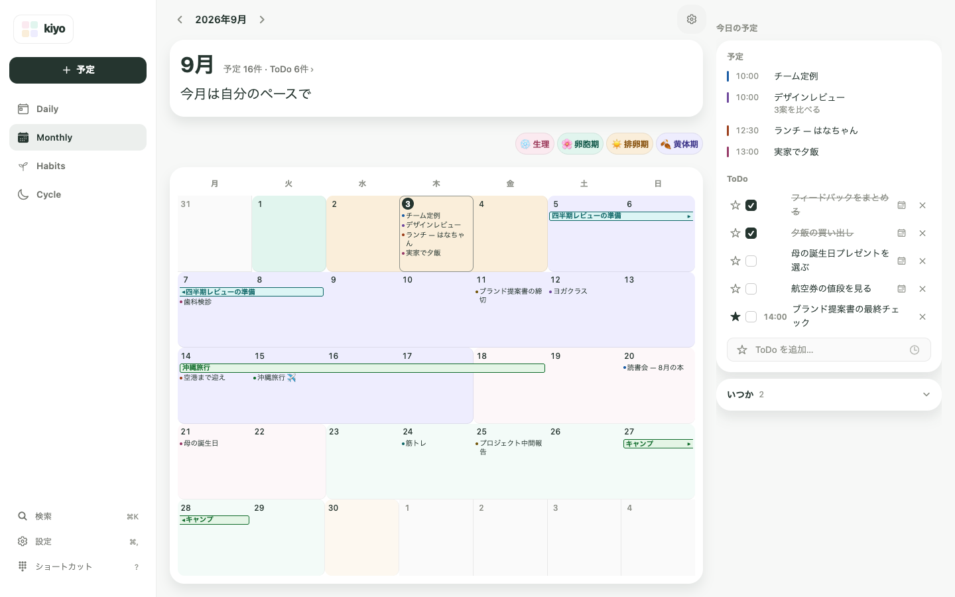Toggle the 生理 cycle phase chip
Image resolution: width=955 pixels, height=597 pixels.
pos(535,144)
